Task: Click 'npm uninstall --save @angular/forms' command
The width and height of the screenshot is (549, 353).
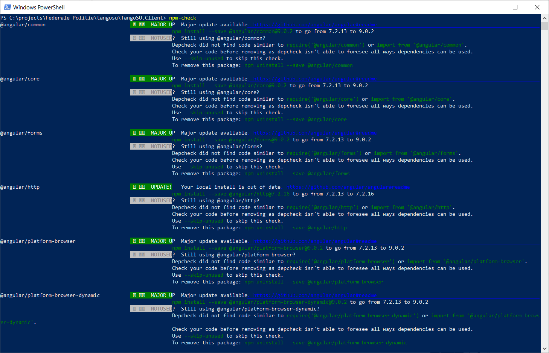Action: click(x=297, y=173)
